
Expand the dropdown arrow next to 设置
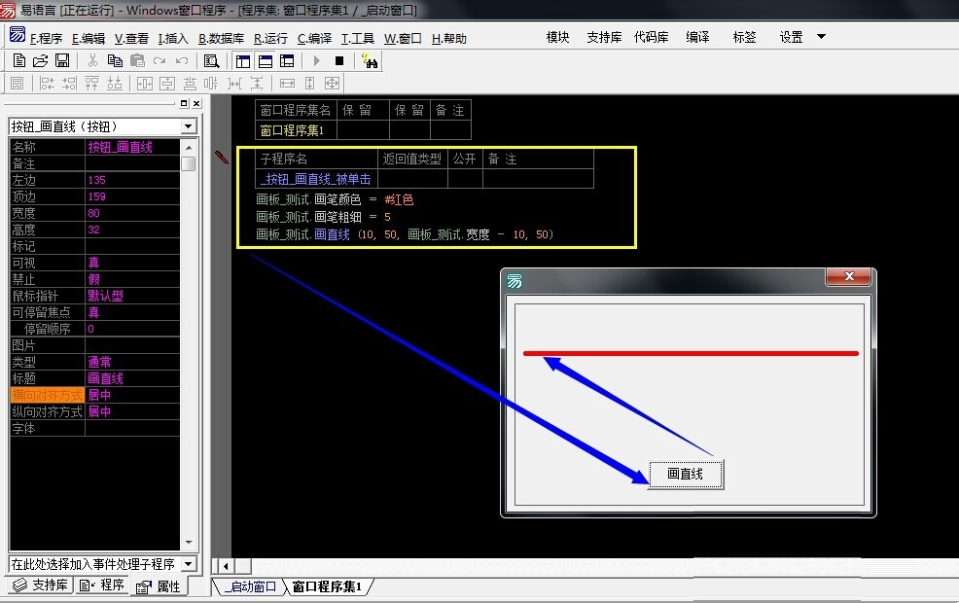tap(822, 37)
